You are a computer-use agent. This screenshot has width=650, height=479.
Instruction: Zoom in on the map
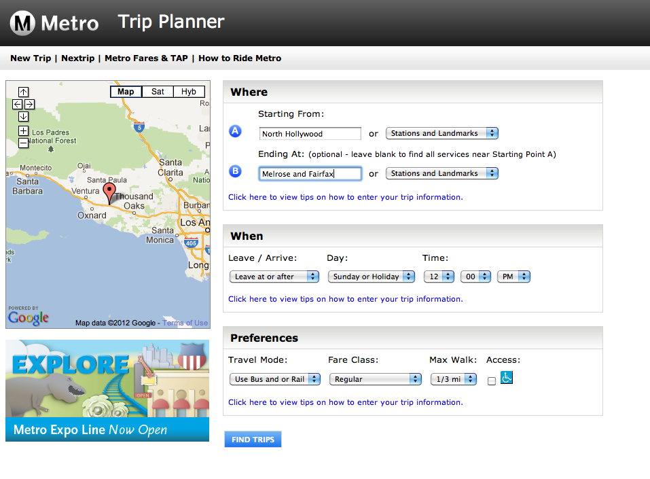point(24,131)
